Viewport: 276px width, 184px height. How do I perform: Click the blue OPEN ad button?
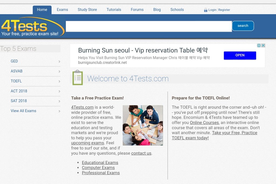tap(240, 55)
